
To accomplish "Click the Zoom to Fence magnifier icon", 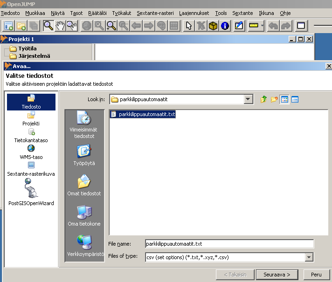I will point(111,26).
